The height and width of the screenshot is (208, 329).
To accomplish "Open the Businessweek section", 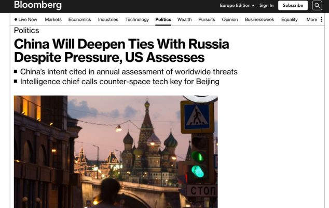I will click(259, 20).
